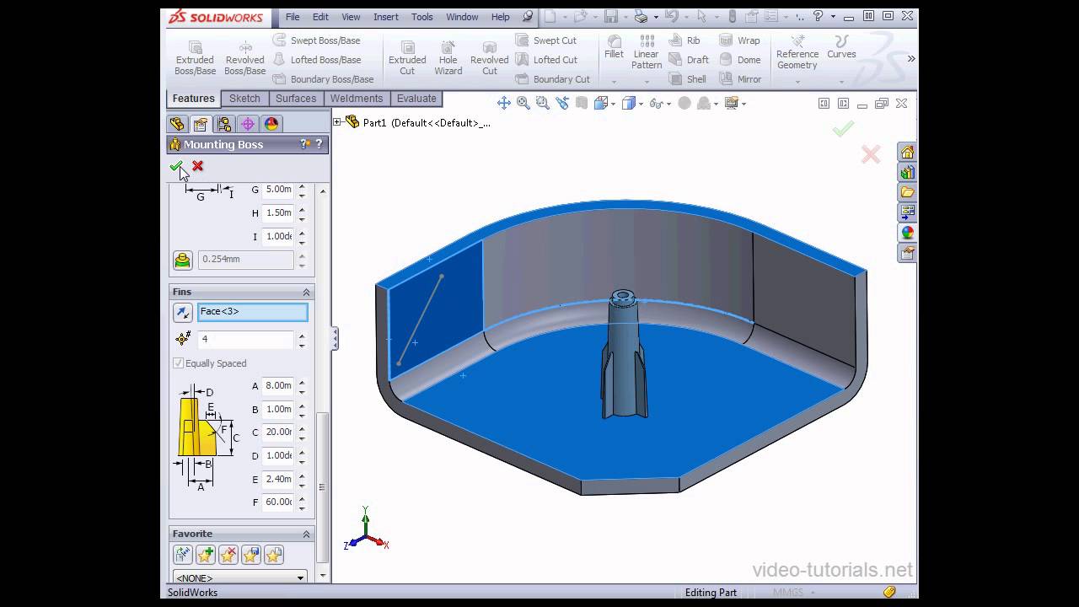The width and height of the screenshot is (1079, 607).
Task: Click the Swept Cut button
Action: pyautogui.click(x=546, y=40)
